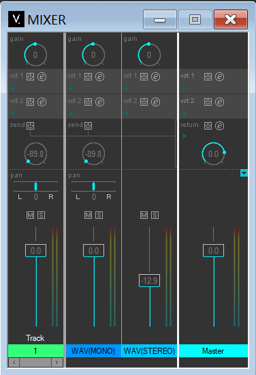Solo Track 1 with the S button
The height and width of the screenshot is (375, 256).
point(41,215)
